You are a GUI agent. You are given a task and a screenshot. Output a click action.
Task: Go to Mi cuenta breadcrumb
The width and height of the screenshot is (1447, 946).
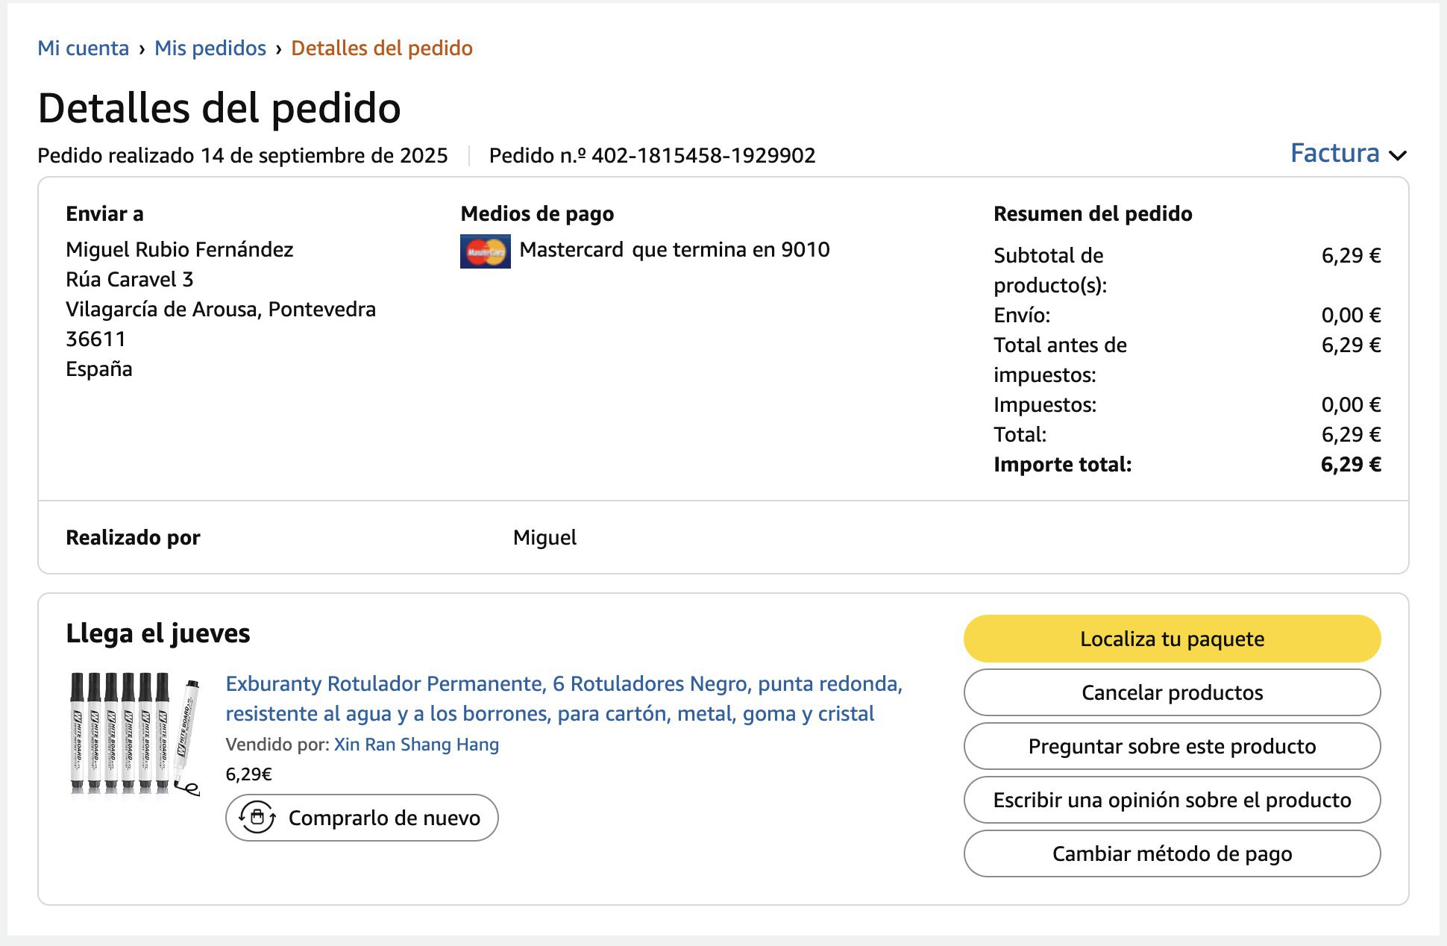83,48
